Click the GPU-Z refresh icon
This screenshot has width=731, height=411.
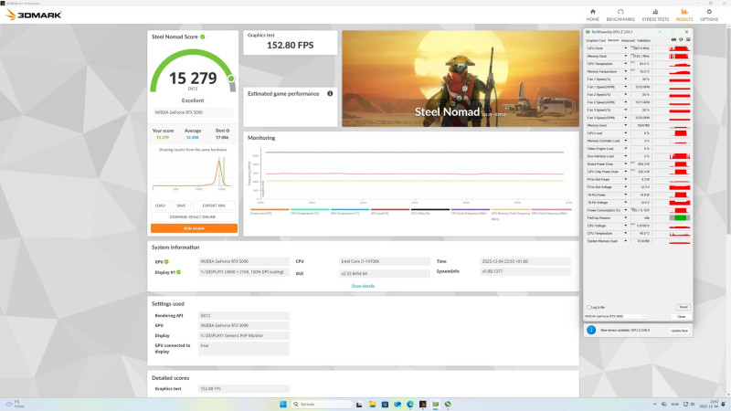(x=681, y=40)
